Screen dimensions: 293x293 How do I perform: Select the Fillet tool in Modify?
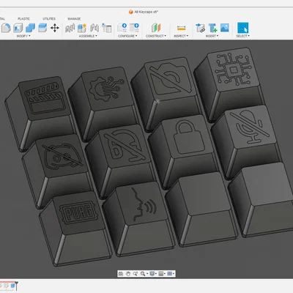coord(6,28)
